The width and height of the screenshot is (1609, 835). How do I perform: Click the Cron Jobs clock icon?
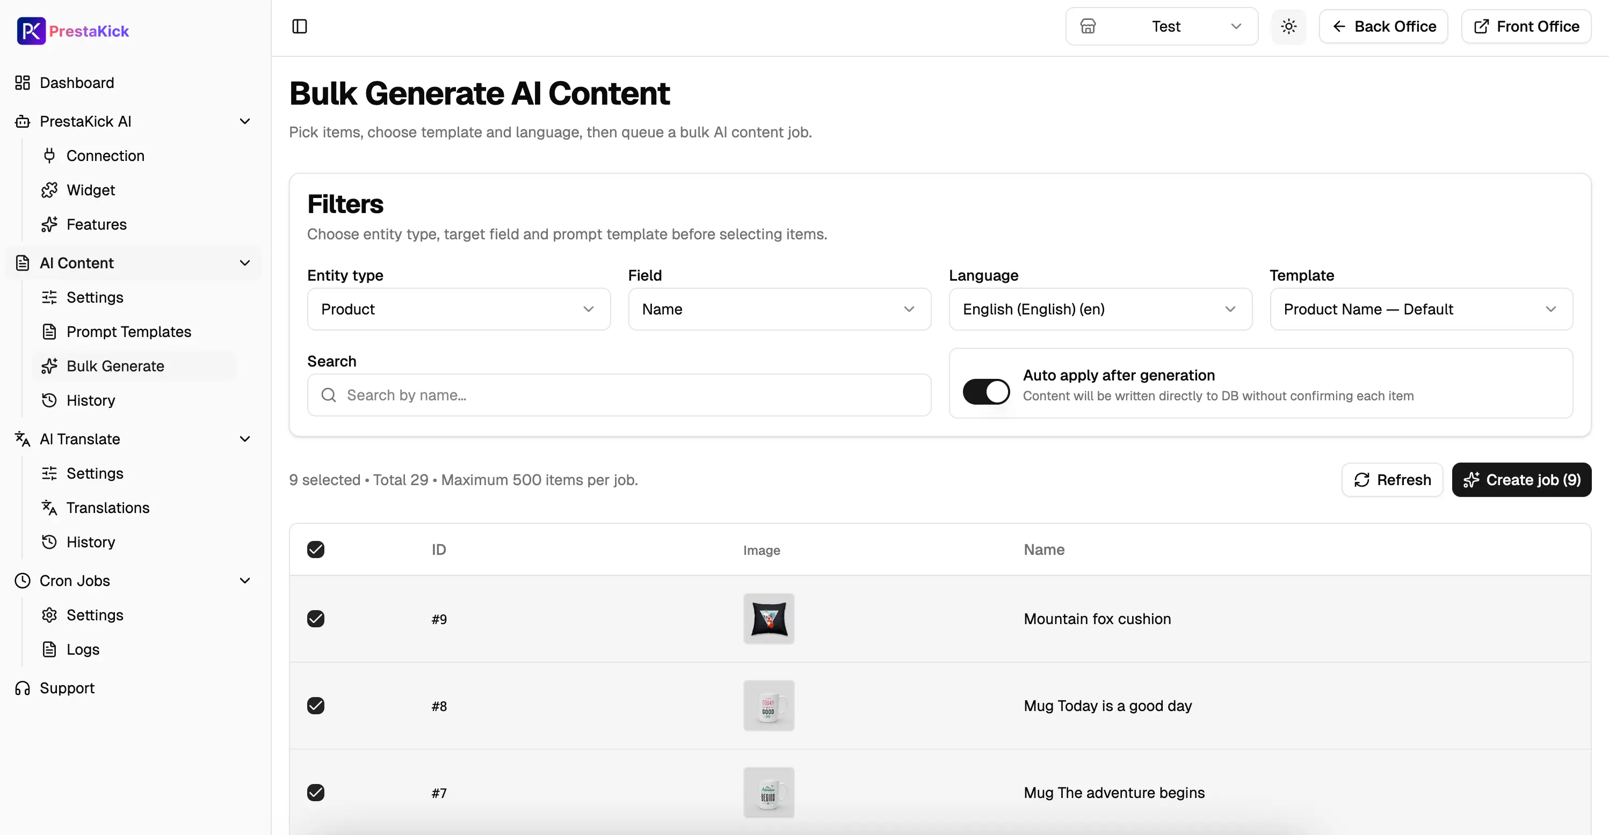coord(23,581)
